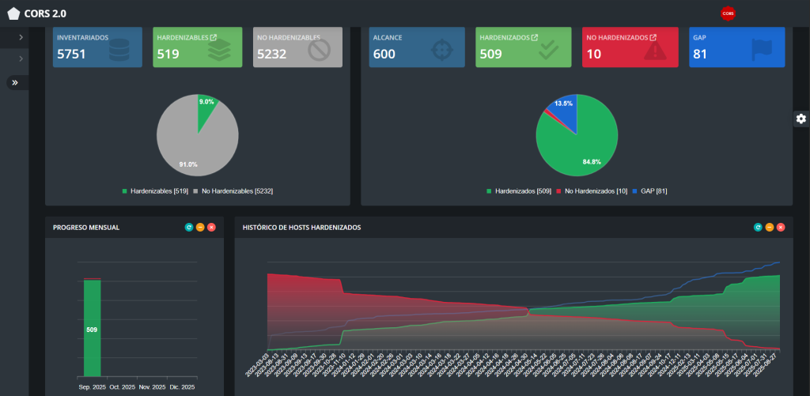Refresh the Progreso Mensual panel
Viewport: 810px width, 396px height.
click(189, 228)
